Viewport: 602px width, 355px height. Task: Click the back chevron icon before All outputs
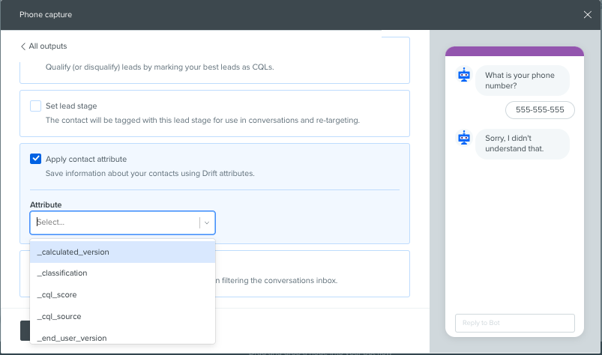[x=23, y=46]
